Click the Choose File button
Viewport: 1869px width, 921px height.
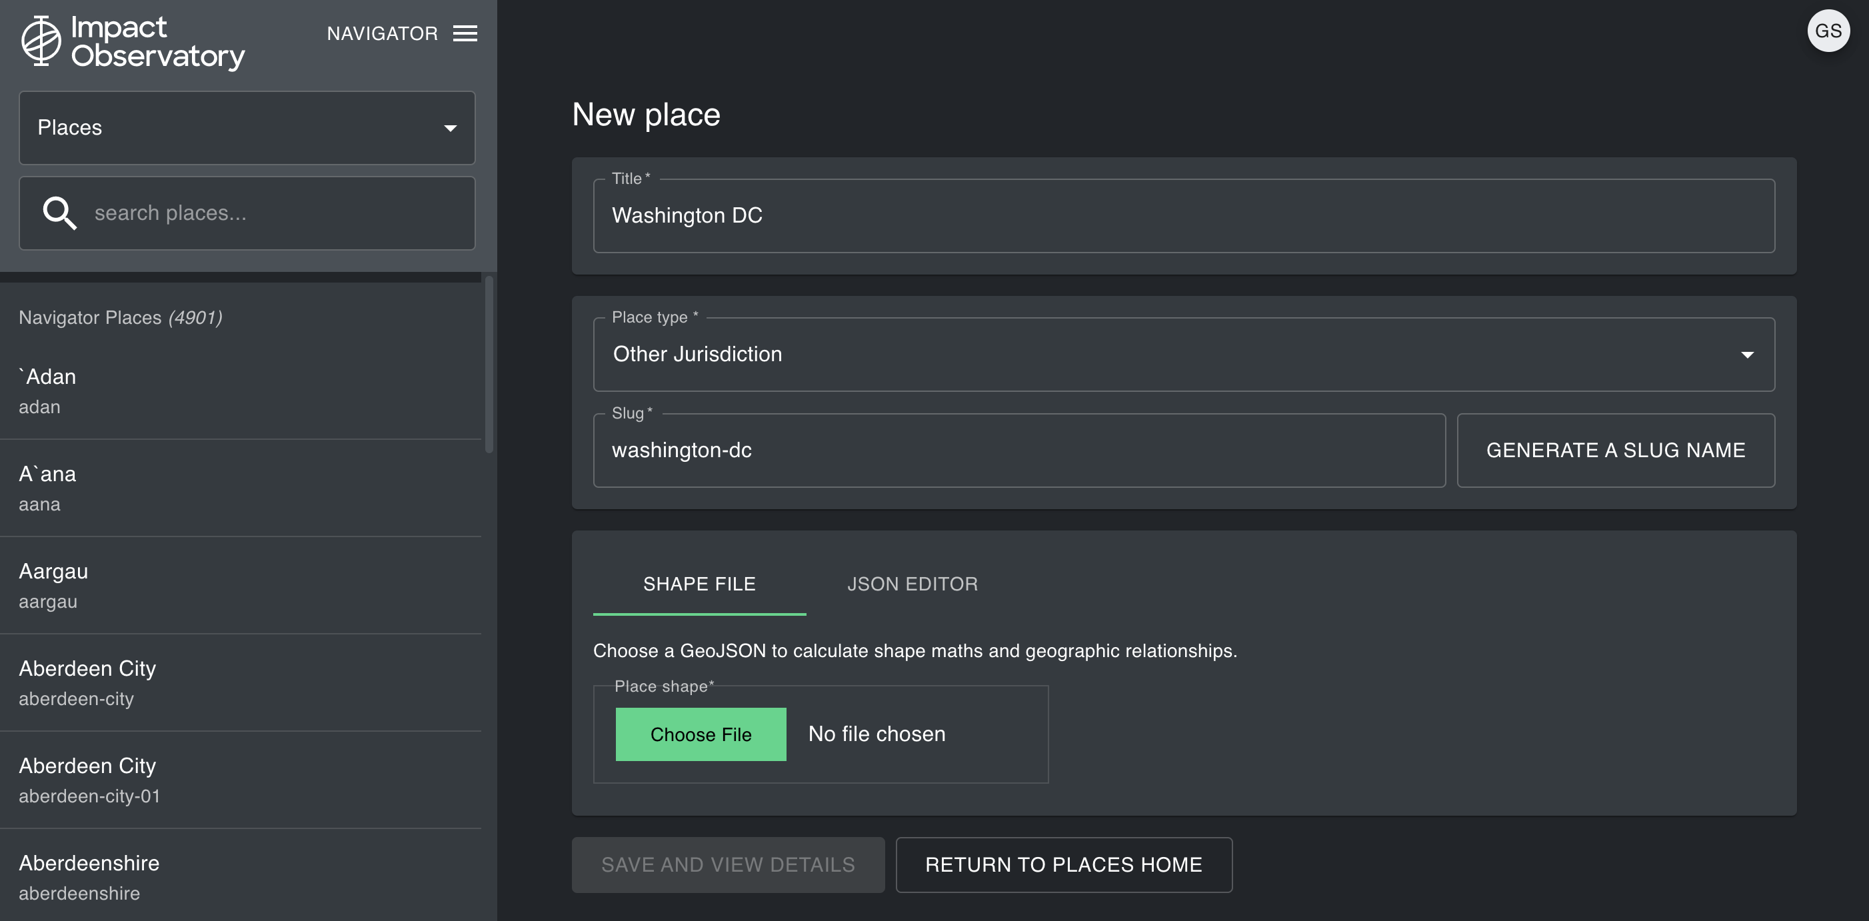click(x=700, y=734)
